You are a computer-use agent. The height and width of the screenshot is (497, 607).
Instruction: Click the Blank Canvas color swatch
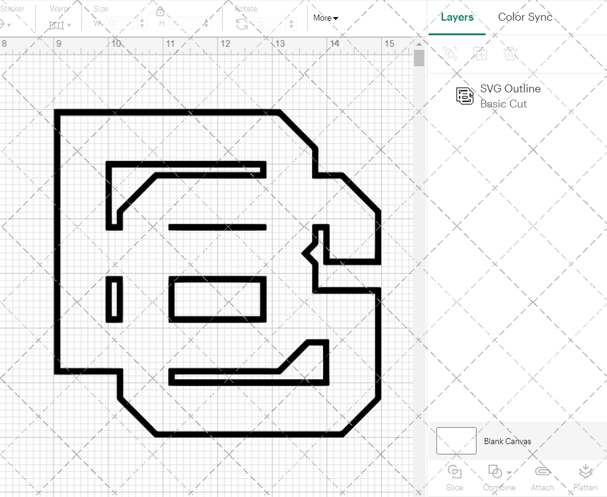pos(456,441)
